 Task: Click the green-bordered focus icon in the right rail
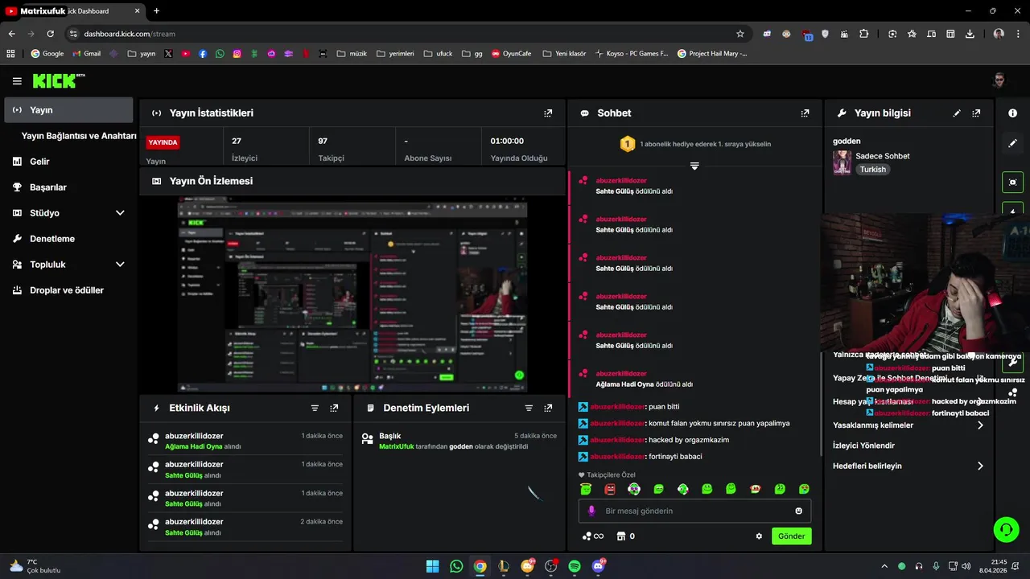pyautogui.click(x=1012, y=182)
